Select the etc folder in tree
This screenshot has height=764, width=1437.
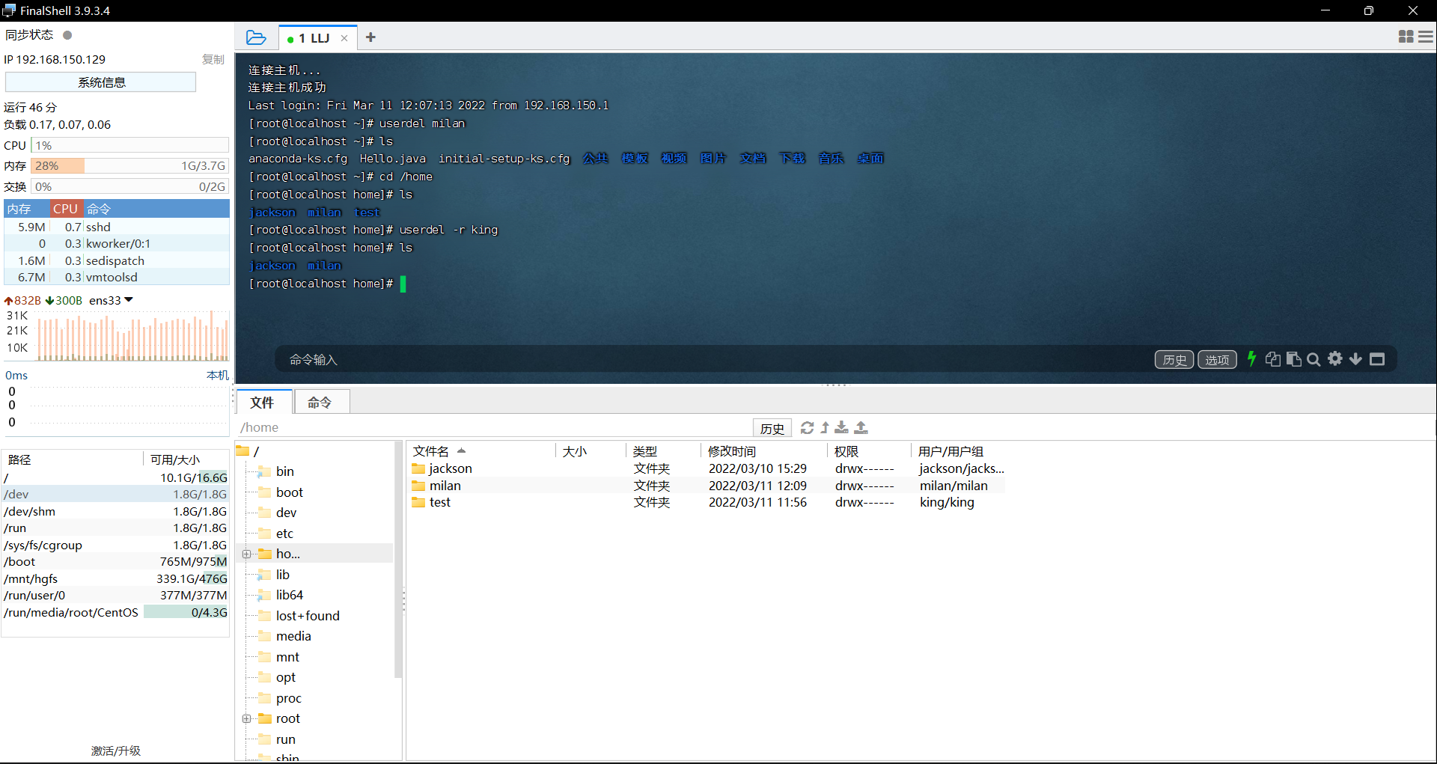pos(284,534)
